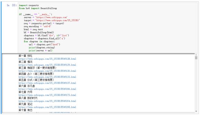Click the output line '第二章 情况'
Screen dimensions: 200x115
(x=26, y=62)
